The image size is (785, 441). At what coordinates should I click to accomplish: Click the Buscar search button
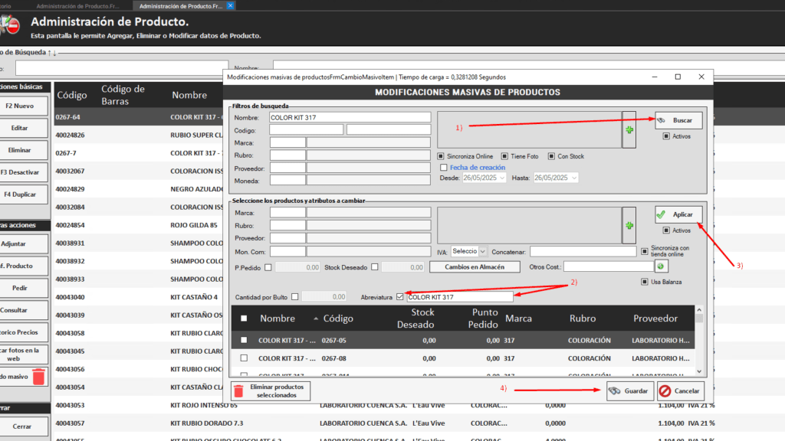(x=678, y=120)
